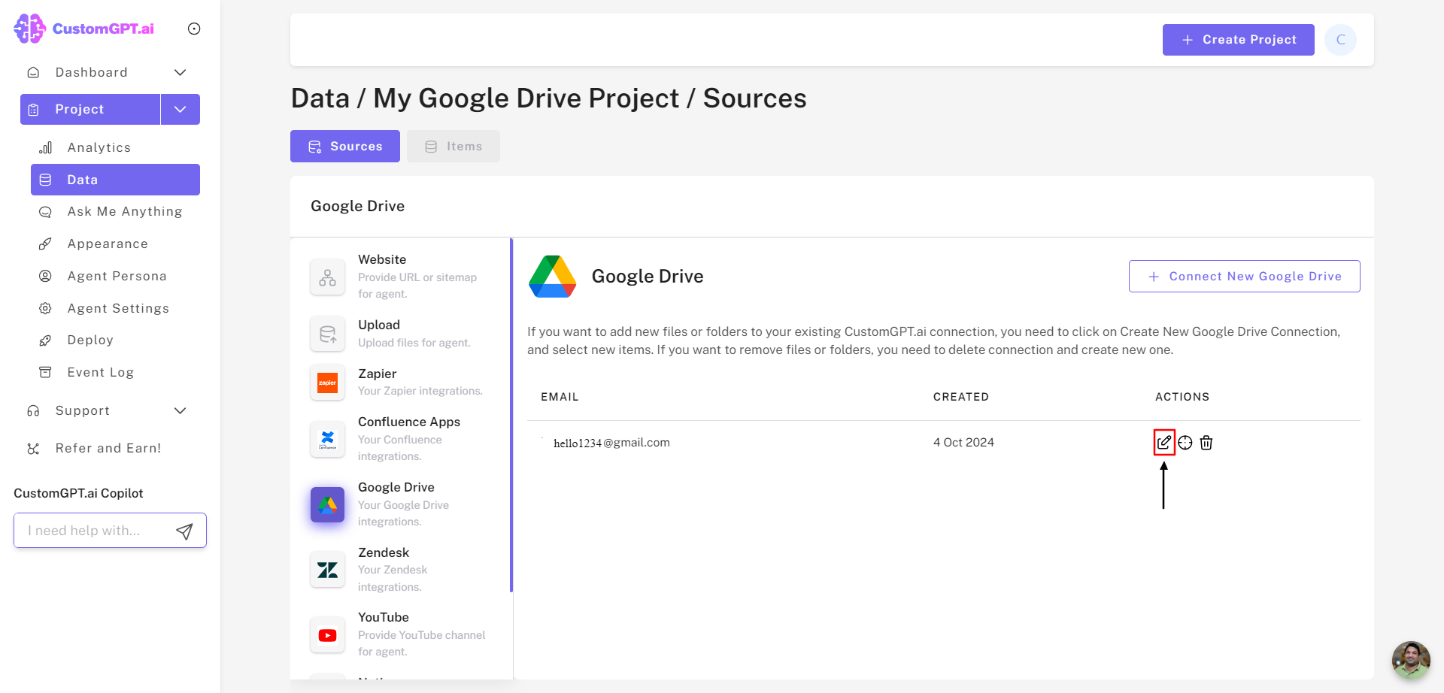This screenshot has width=1444, height=693.
Task: Click the Support headset icon
Action: click(33, 410)
